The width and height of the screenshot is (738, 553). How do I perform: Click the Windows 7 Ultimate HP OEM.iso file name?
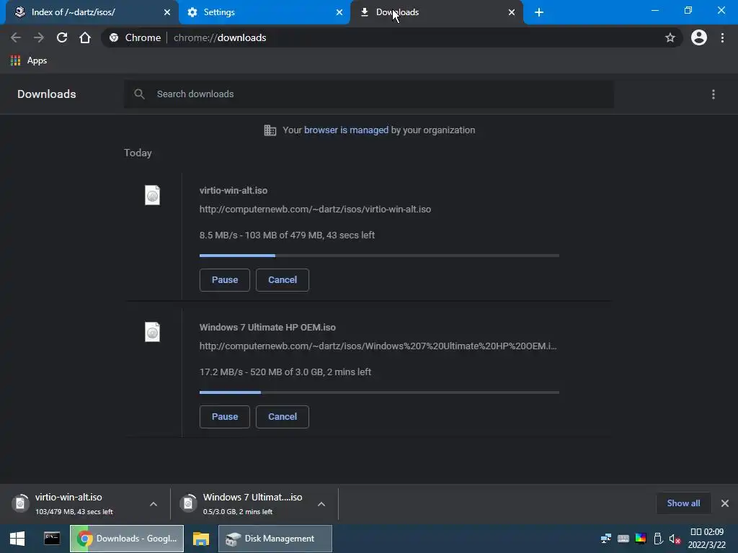click(x=267, y=328)
